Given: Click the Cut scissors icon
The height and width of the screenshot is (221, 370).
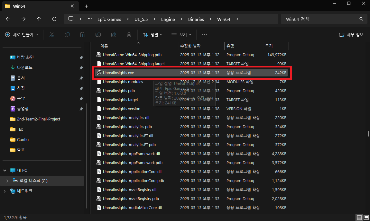Looking at the screenshot, I should click(x=52, y=35).
